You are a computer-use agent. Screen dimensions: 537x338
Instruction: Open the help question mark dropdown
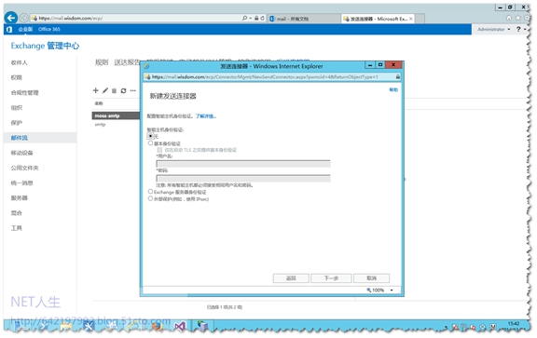coord(521,30)
